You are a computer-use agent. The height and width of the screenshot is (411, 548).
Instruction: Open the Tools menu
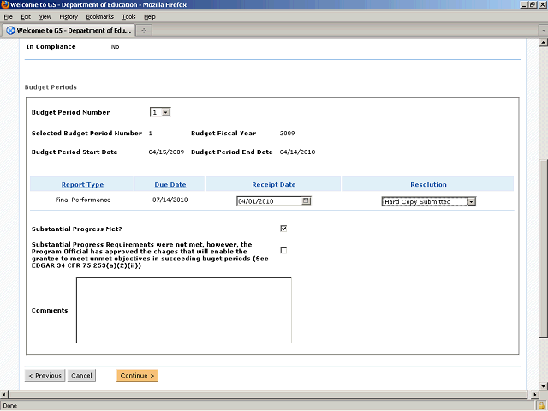tap(128, 17)
